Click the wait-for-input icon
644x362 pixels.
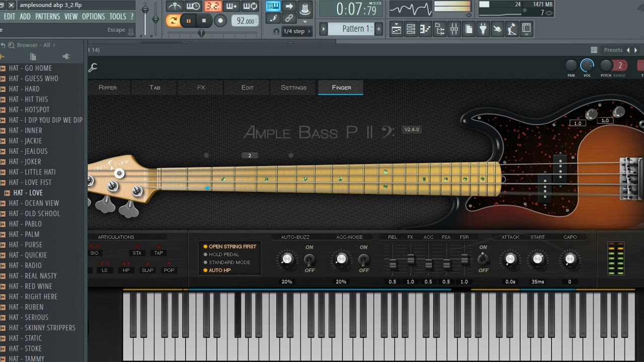tap(193, 6)
